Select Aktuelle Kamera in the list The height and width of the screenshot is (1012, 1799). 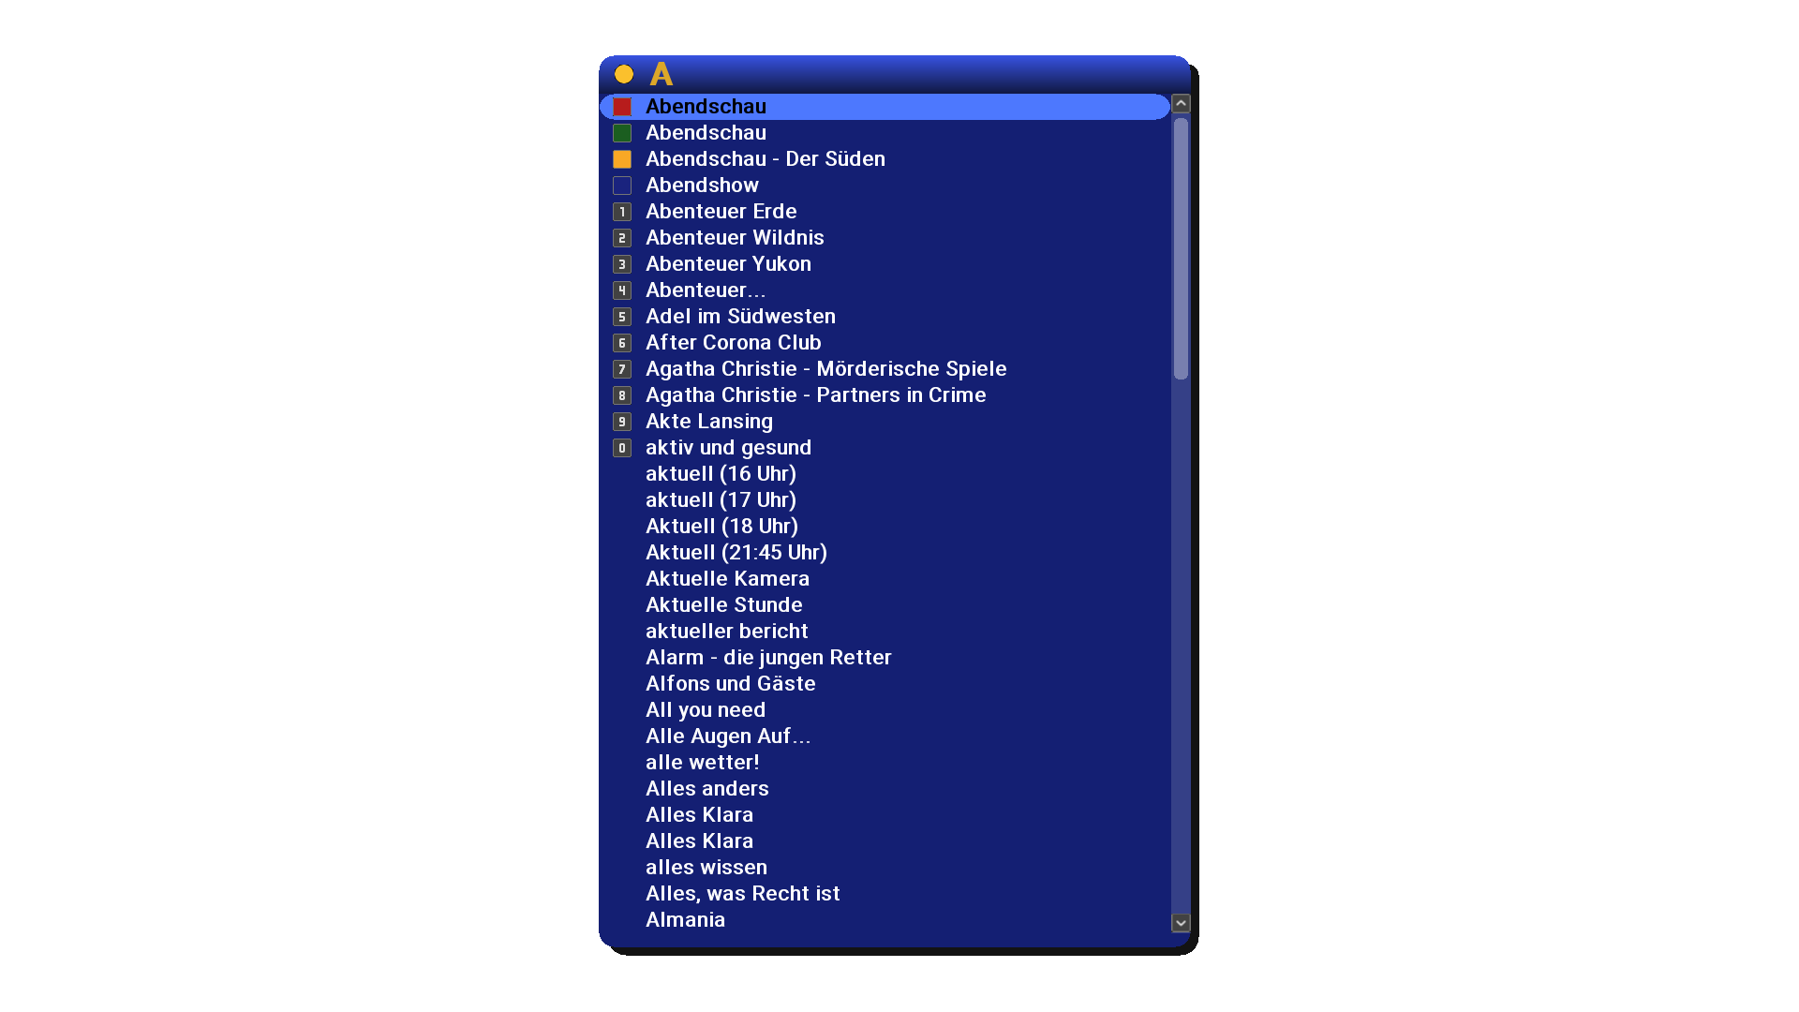coord(727,579)
